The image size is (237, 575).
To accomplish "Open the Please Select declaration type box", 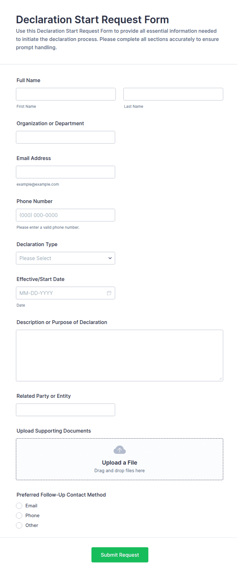I will click(x=65, y=258).
